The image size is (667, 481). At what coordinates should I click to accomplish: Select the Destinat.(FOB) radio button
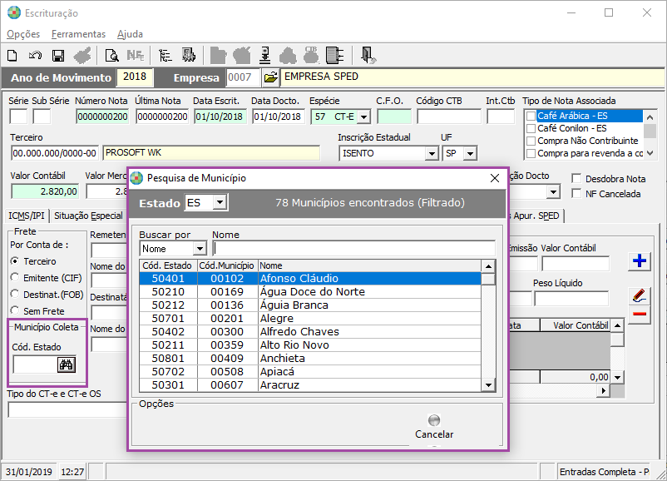tap(15, 294)
